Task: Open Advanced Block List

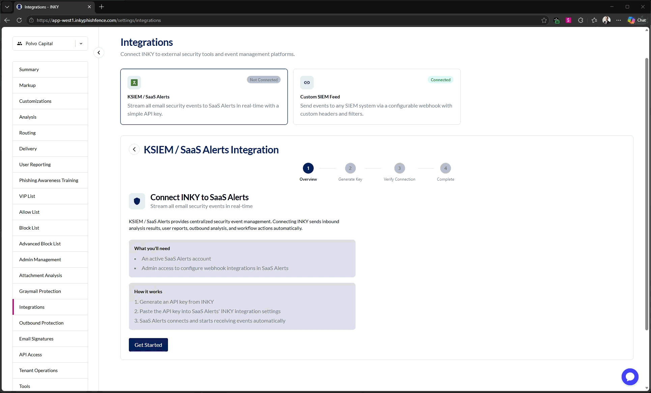Action: (x=50, y=244)
